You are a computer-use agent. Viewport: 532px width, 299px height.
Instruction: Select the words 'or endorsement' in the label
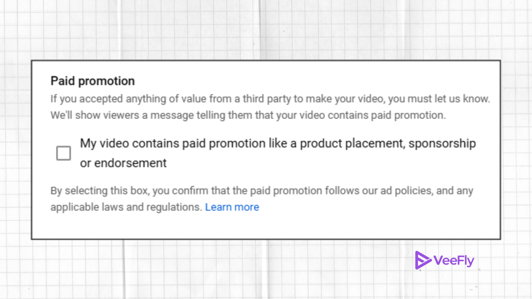click(x=123, y=163)
